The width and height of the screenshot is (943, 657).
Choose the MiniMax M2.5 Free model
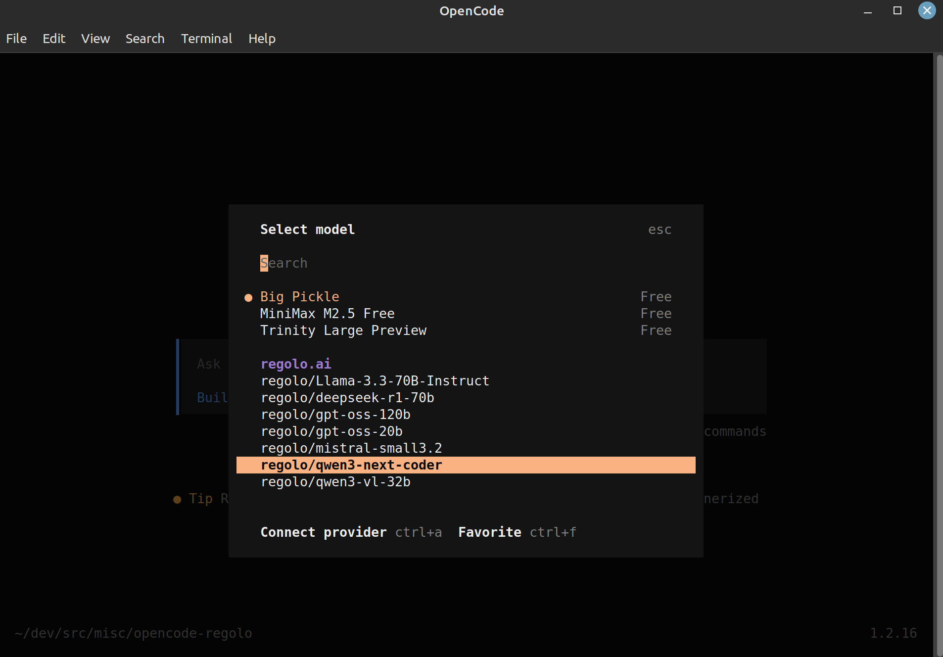tap(328, 313)
